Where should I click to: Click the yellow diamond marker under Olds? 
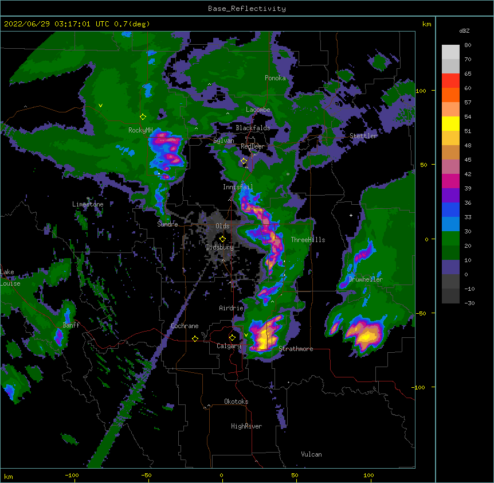pyautogui.click(x=222, y=239)
